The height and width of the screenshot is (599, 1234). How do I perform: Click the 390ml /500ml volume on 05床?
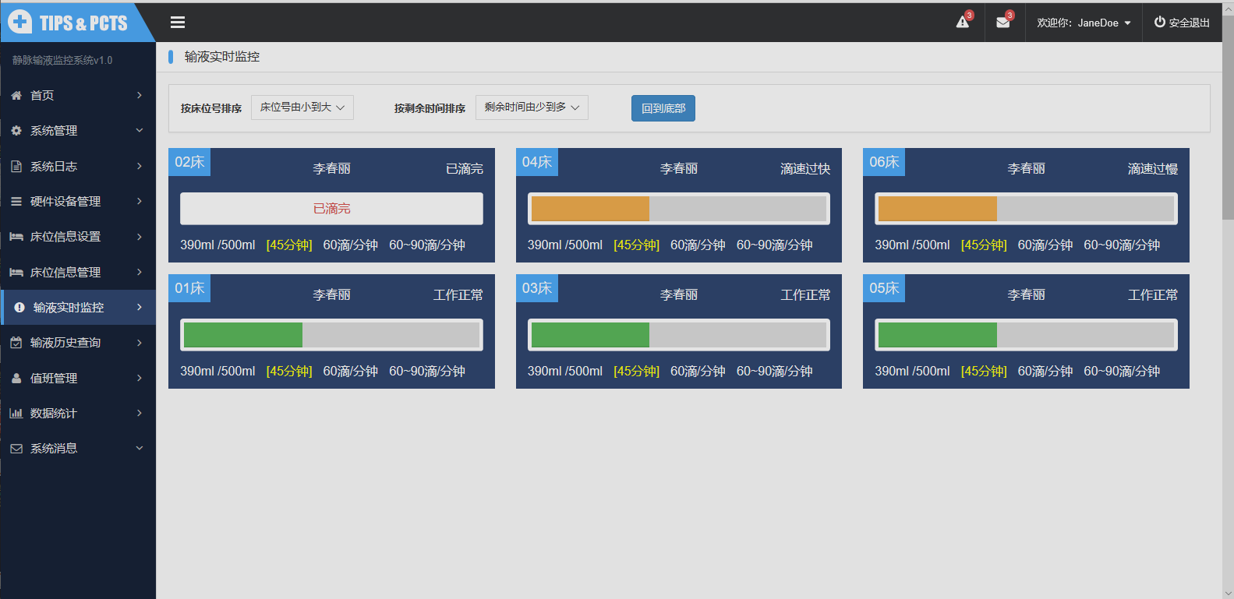tap(912, 372)
